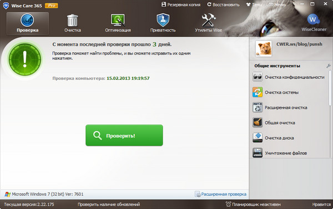Image resolution: width=333 pixels, height=209 pixels.
Task: Toggle the Планировщик неактивен scheduler
Action: pyautogui.click(x=253, y=205)
